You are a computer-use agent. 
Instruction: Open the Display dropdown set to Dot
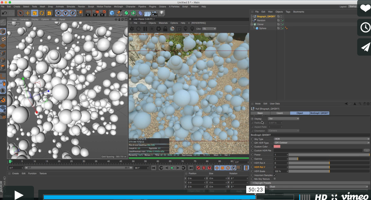click(283, 119)
